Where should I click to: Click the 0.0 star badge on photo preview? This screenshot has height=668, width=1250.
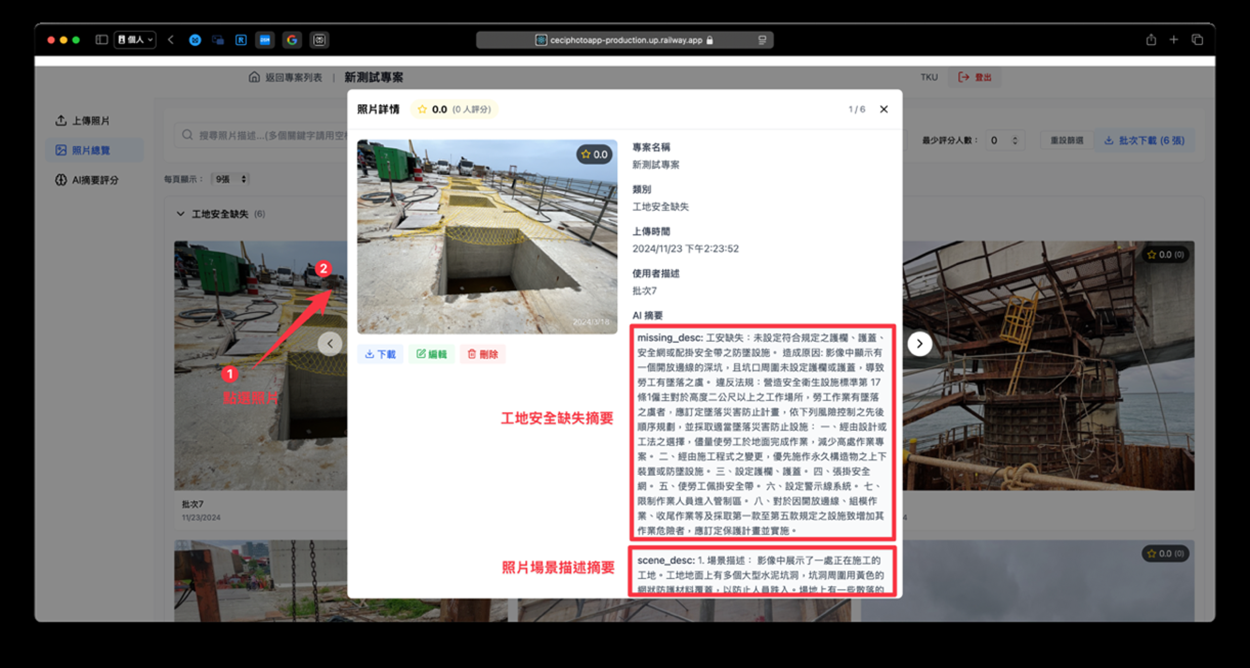594,155
